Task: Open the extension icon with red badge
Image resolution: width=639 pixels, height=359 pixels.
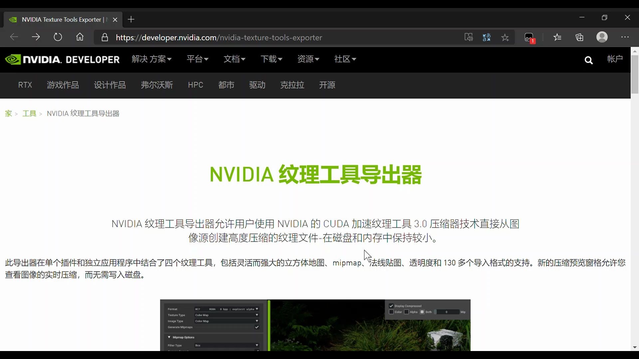Action: tap(529, 38)
